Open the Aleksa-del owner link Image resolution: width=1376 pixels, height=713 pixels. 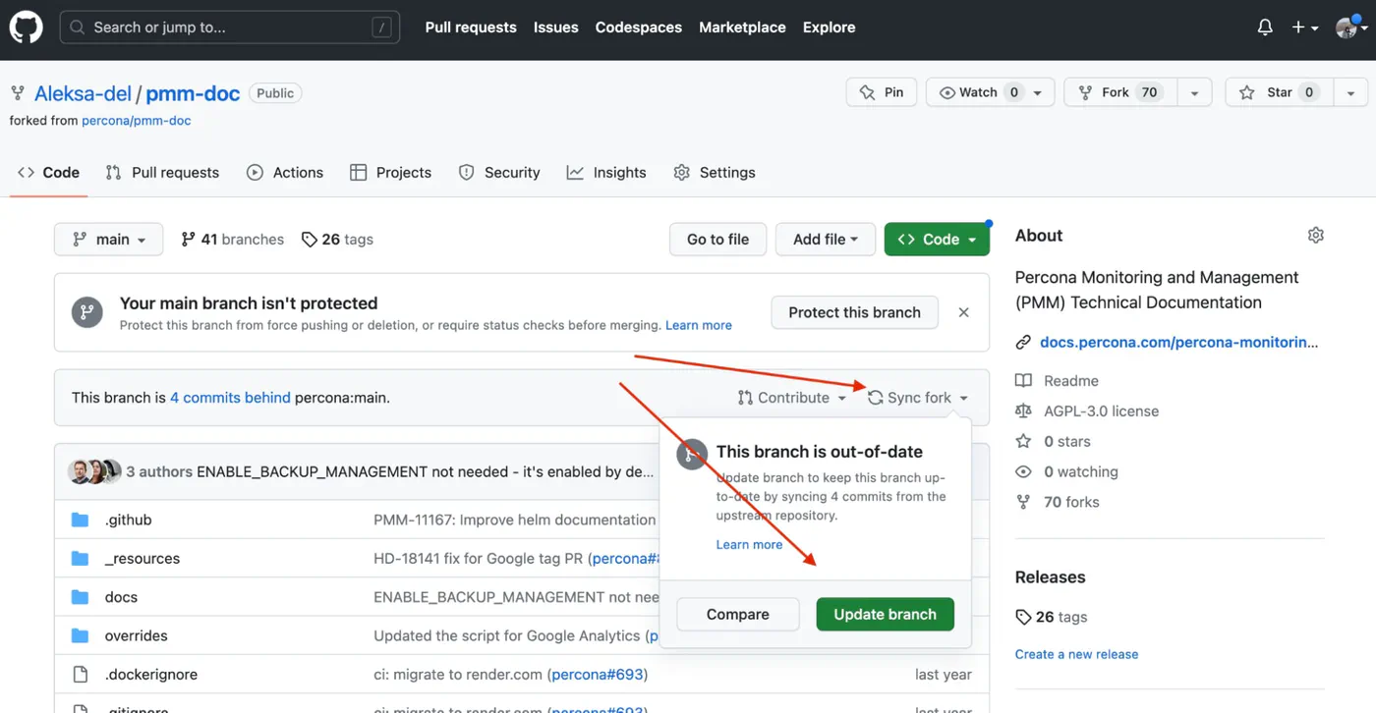pos(83,93)
